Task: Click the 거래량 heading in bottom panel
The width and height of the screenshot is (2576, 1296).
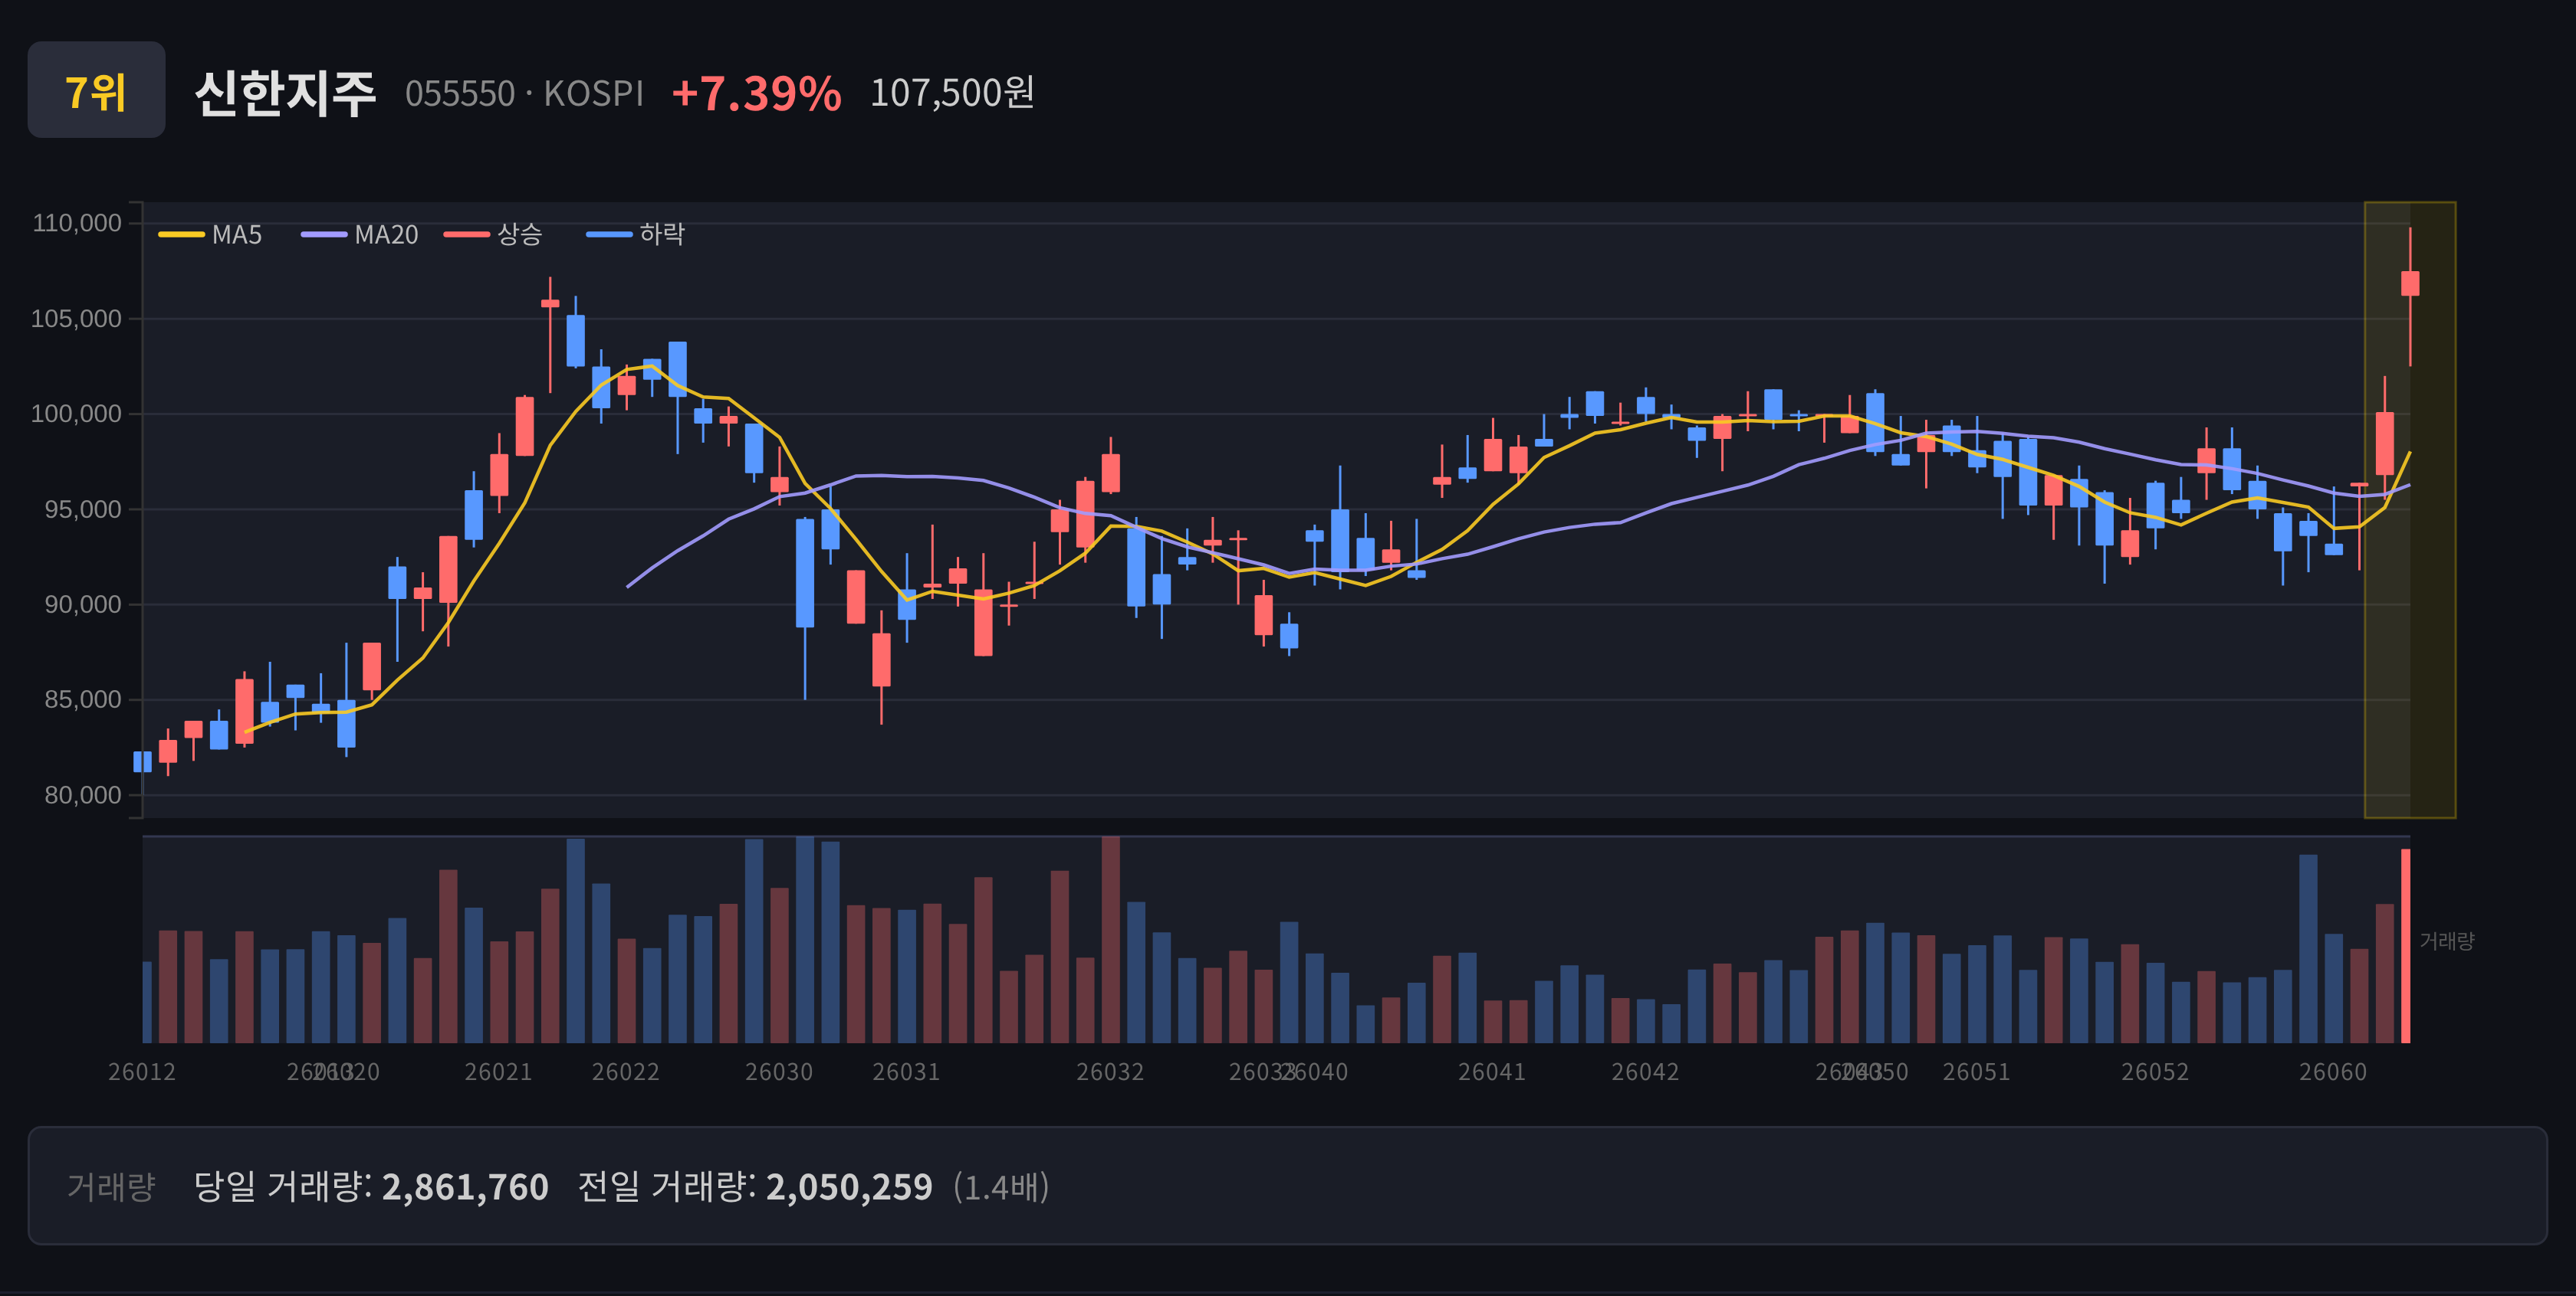Action: click(111, 1187)
